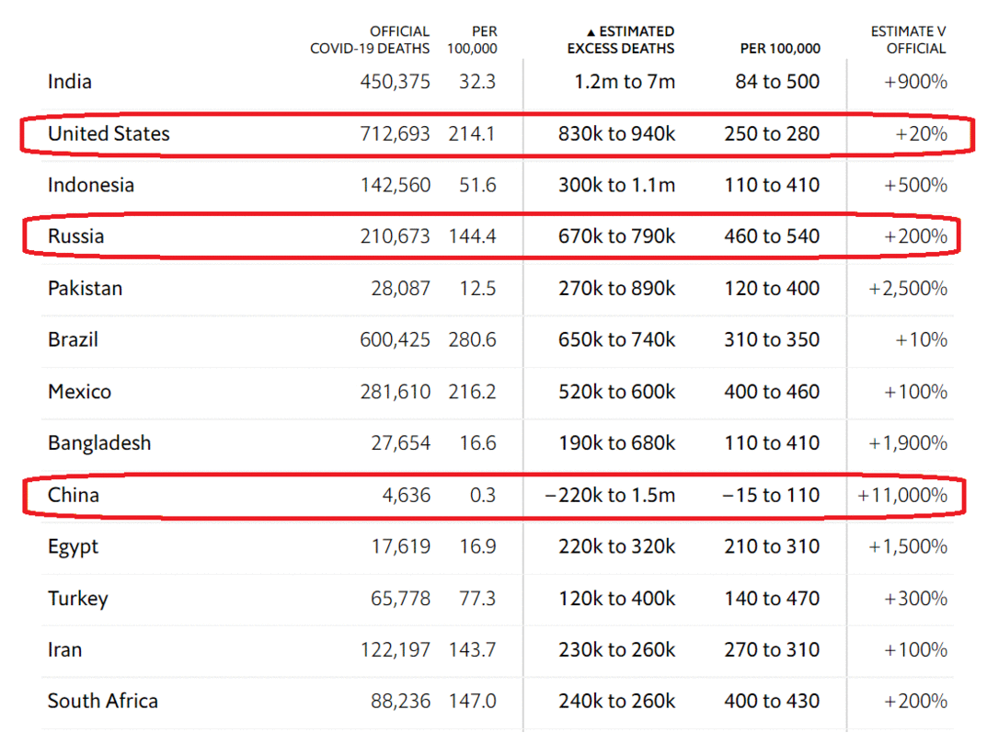Click the India country name
987x744 pixels.
coord(70,82)
